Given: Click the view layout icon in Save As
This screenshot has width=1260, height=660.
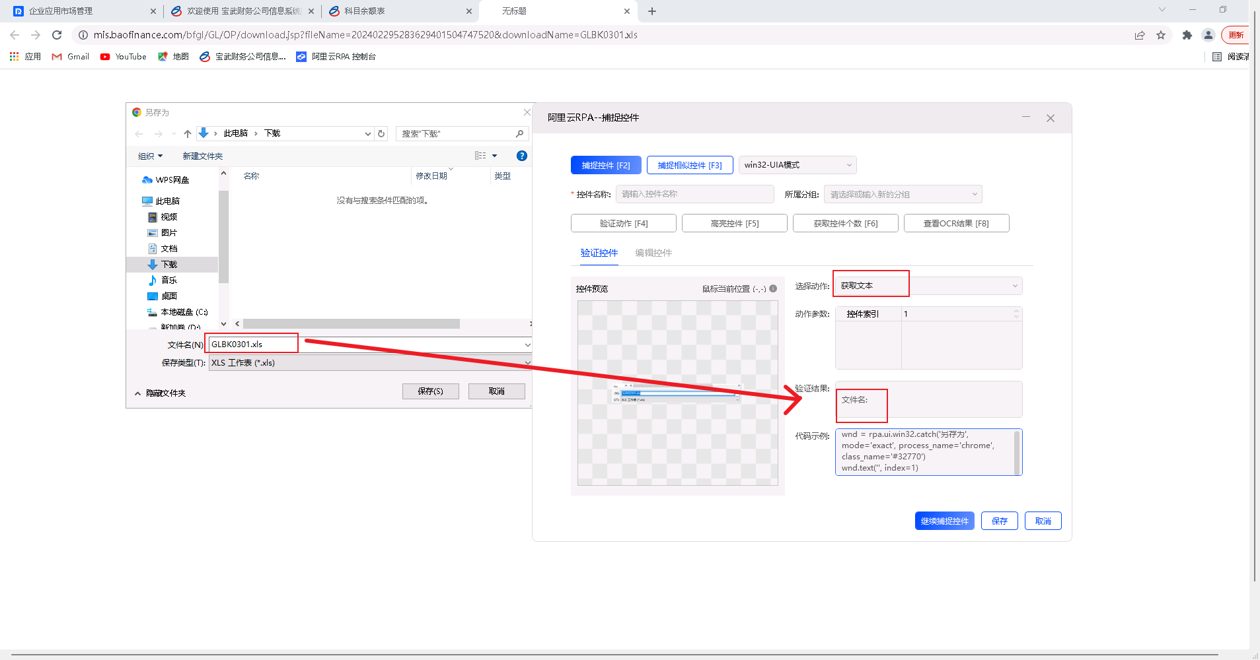Looking at the screenshot, I should [x=480, y=156].
